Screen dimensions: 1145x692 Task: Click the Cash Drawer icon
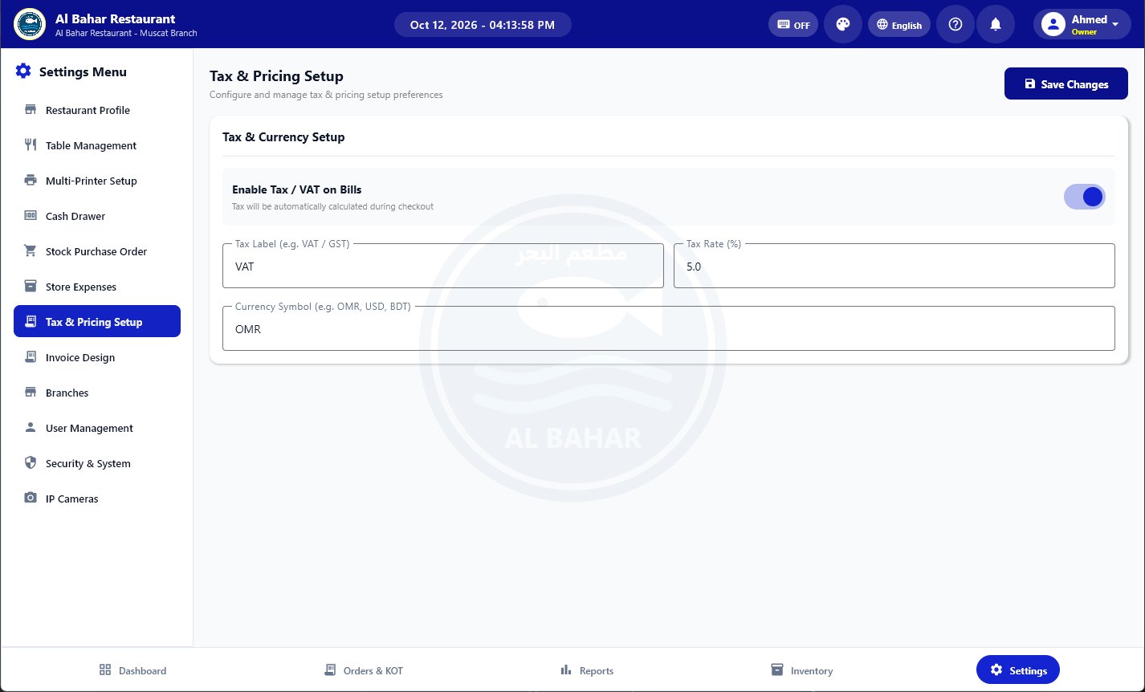click(x=31, y=216)
